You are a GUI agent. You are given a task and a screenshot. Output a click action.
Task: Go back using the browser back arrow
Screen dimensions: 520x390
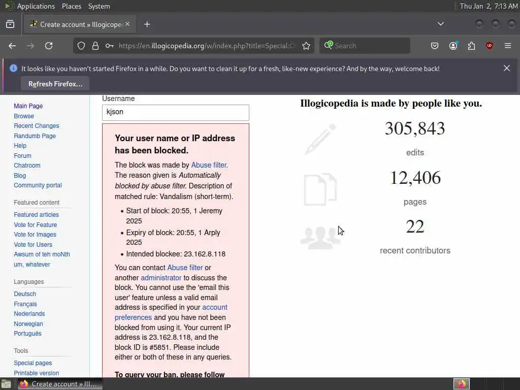coord(12,46)
